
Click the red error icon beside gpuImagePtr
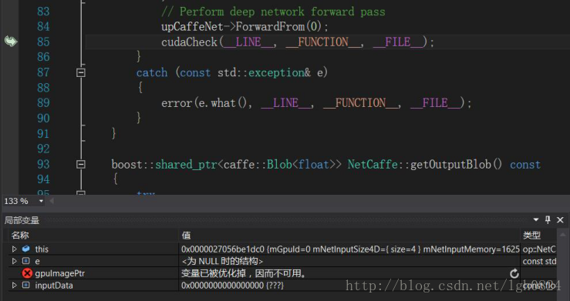(27, 273)
